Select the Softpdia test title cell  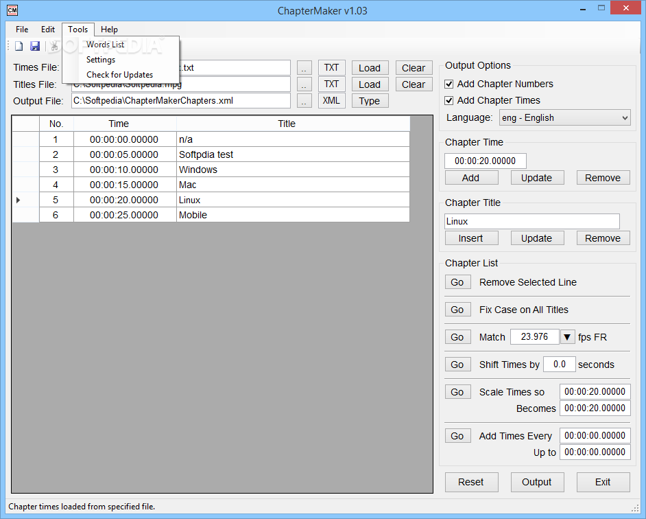(293, 154)
